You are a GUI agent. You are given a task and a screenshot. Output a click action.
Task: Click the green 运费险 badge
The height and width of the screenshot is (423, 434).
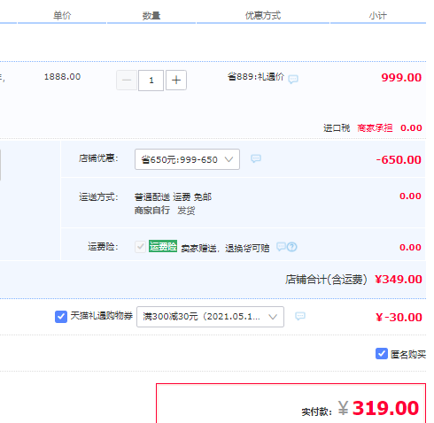tap(163, 246)
